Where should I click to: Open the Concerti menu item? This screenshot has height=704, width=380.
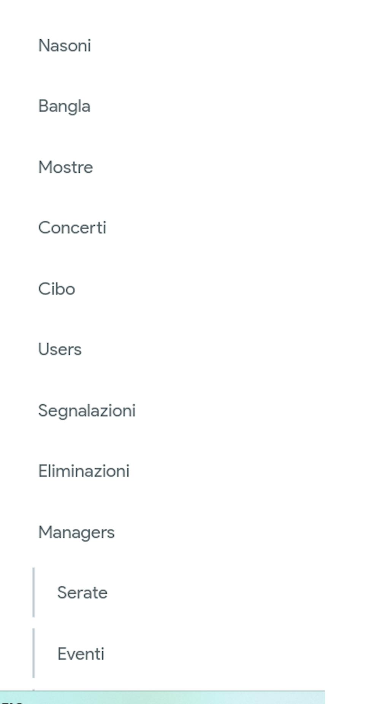point(72,228)
